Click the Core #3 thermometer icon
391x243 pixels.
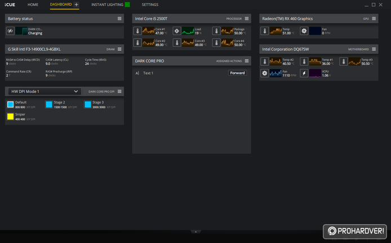pos(177,43)
